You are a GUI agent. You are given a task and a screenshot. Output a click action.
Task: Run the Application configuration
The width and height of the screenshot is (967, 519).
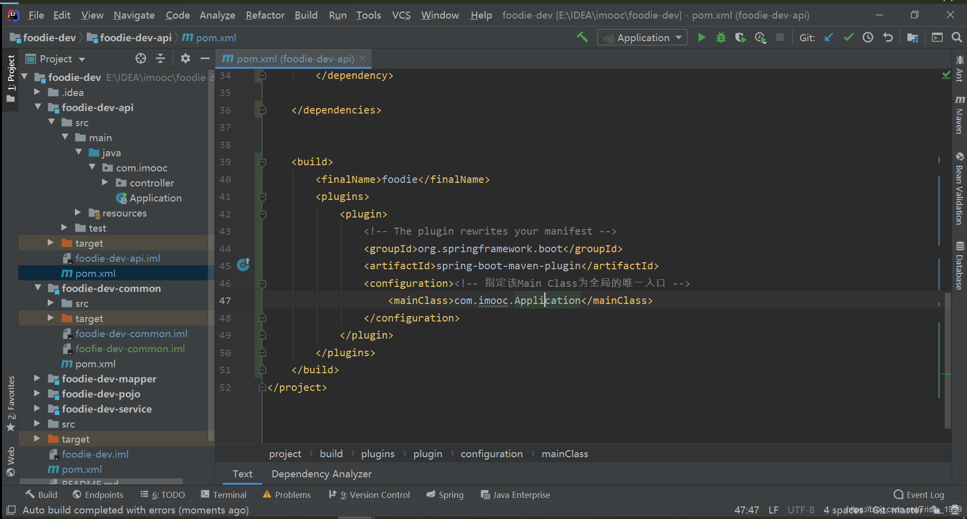pyautogui.click(x=701, y=37)
